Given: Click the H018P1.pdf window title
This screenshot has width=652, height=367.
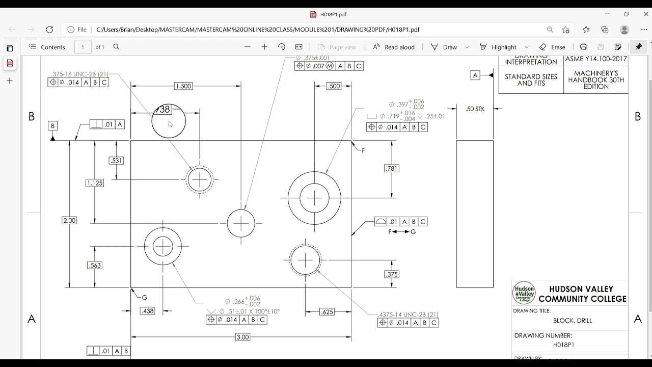Looking at the screenshot, I should pos(334,14).
